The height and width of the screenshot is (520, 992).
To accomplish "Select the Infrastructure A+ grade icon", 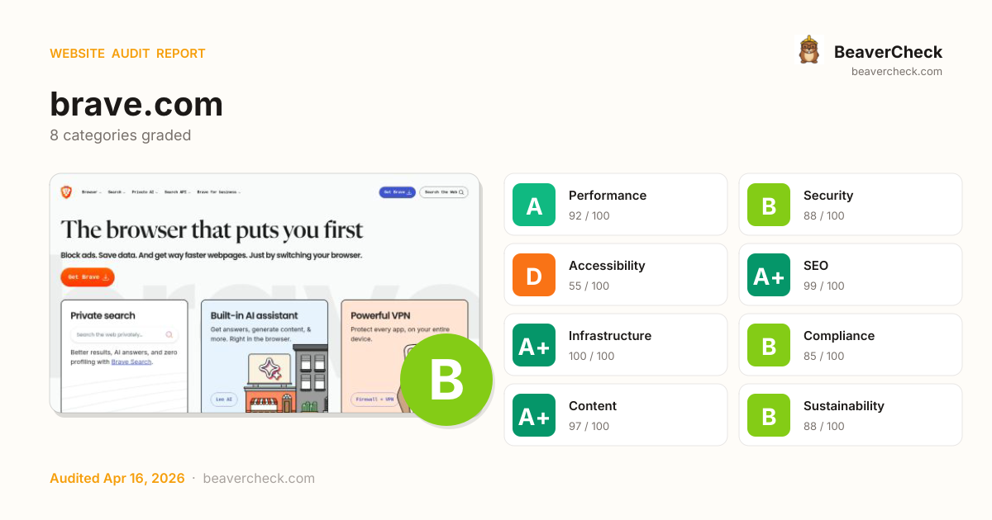I will 534,345.
